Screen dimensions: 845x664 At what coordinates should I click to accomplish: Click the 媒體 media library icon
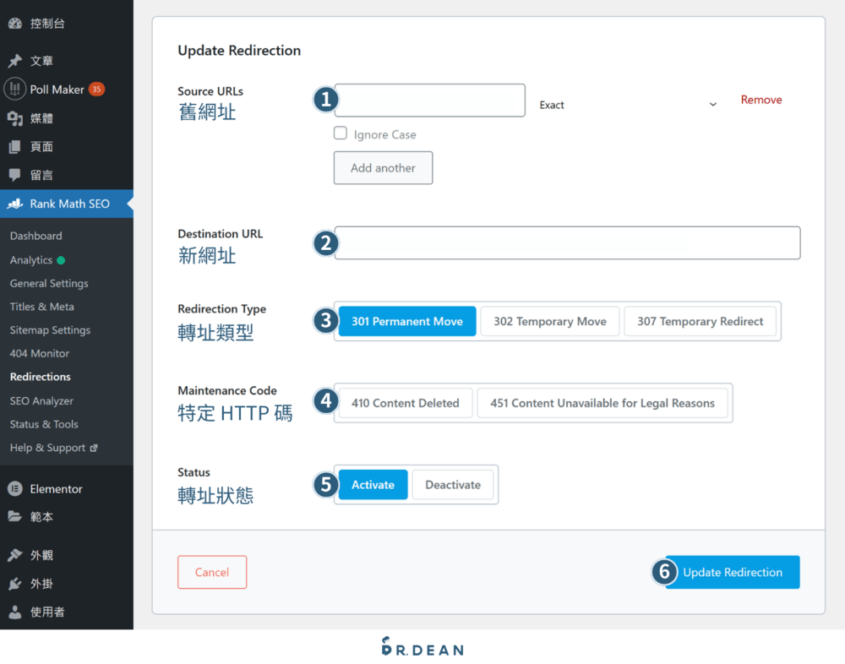(x=14, y=117)
